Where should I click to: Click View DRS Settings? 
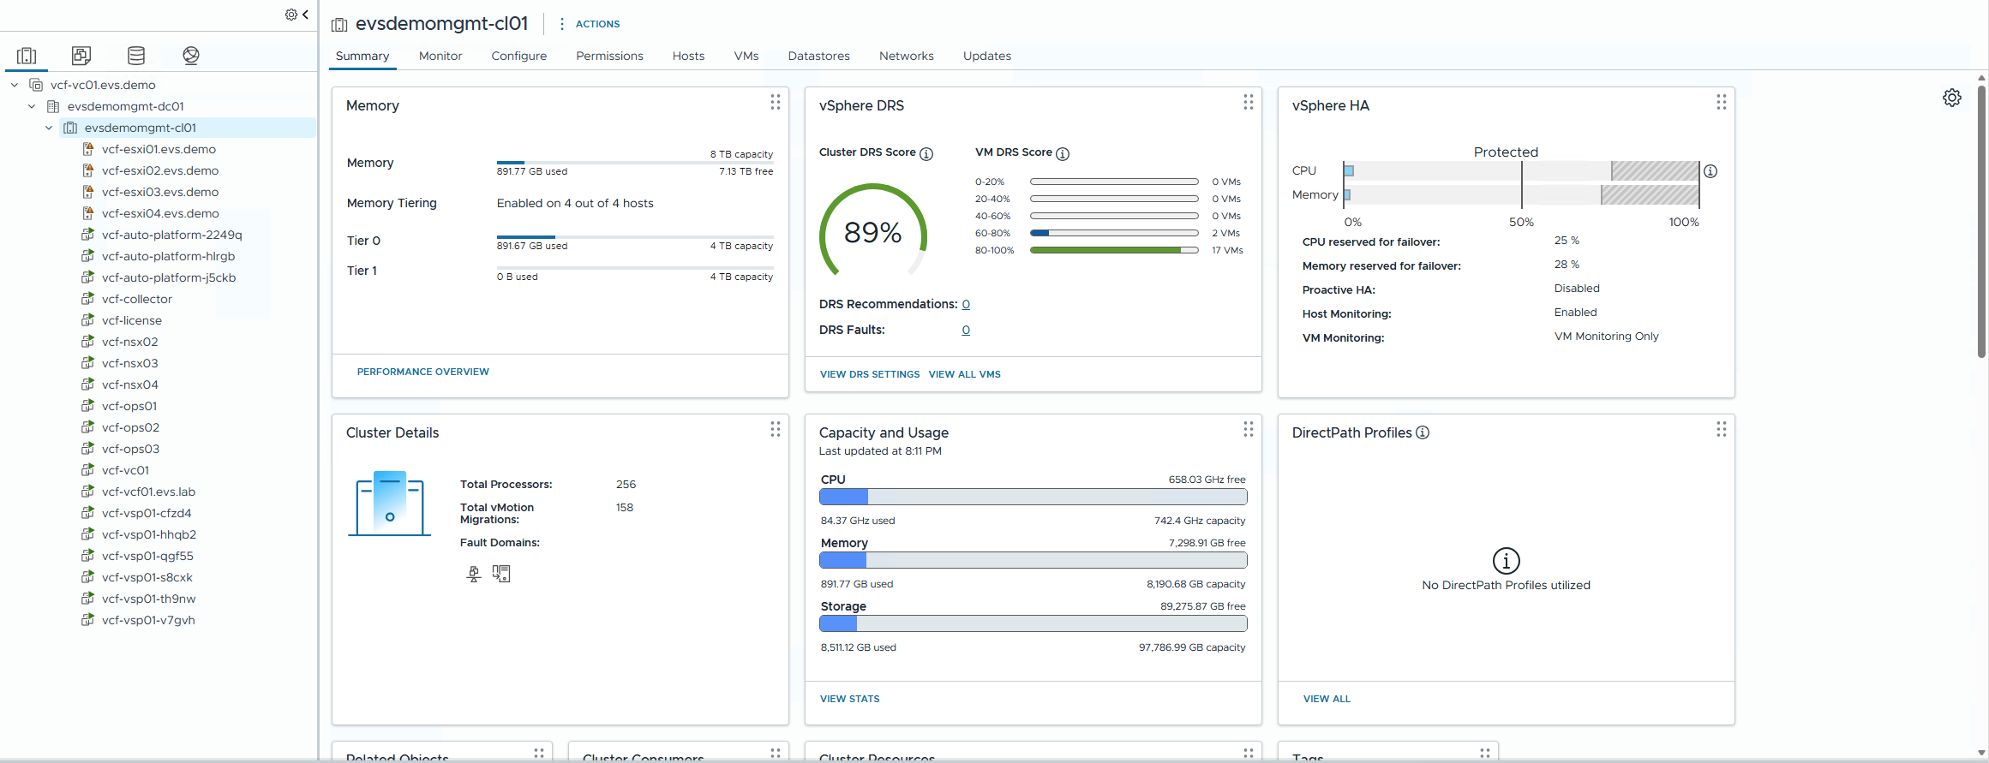[870, 374]
